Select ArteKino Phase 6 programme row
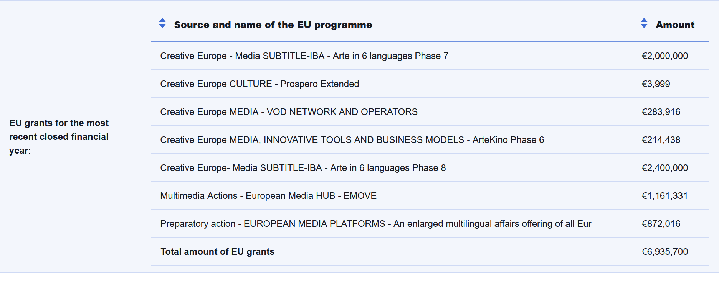The image size is (724, 282). coord(352,140)
